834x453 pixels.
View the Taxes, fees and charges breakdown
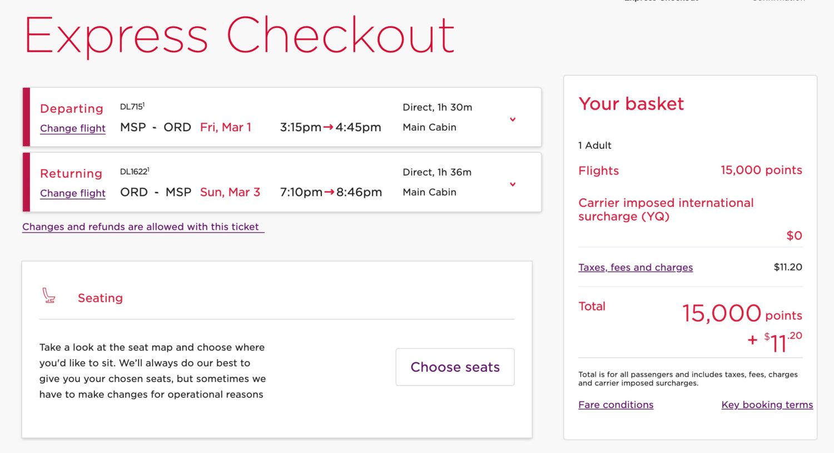point(636,267)
